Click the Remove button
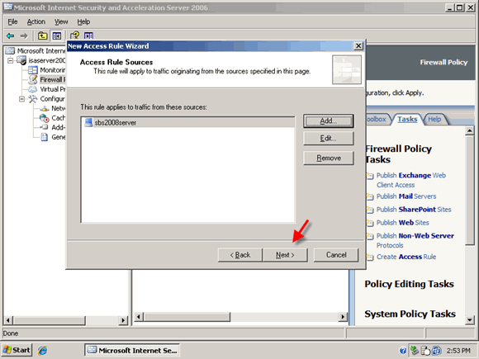479x359 pixels. click(x=329, y=158)
